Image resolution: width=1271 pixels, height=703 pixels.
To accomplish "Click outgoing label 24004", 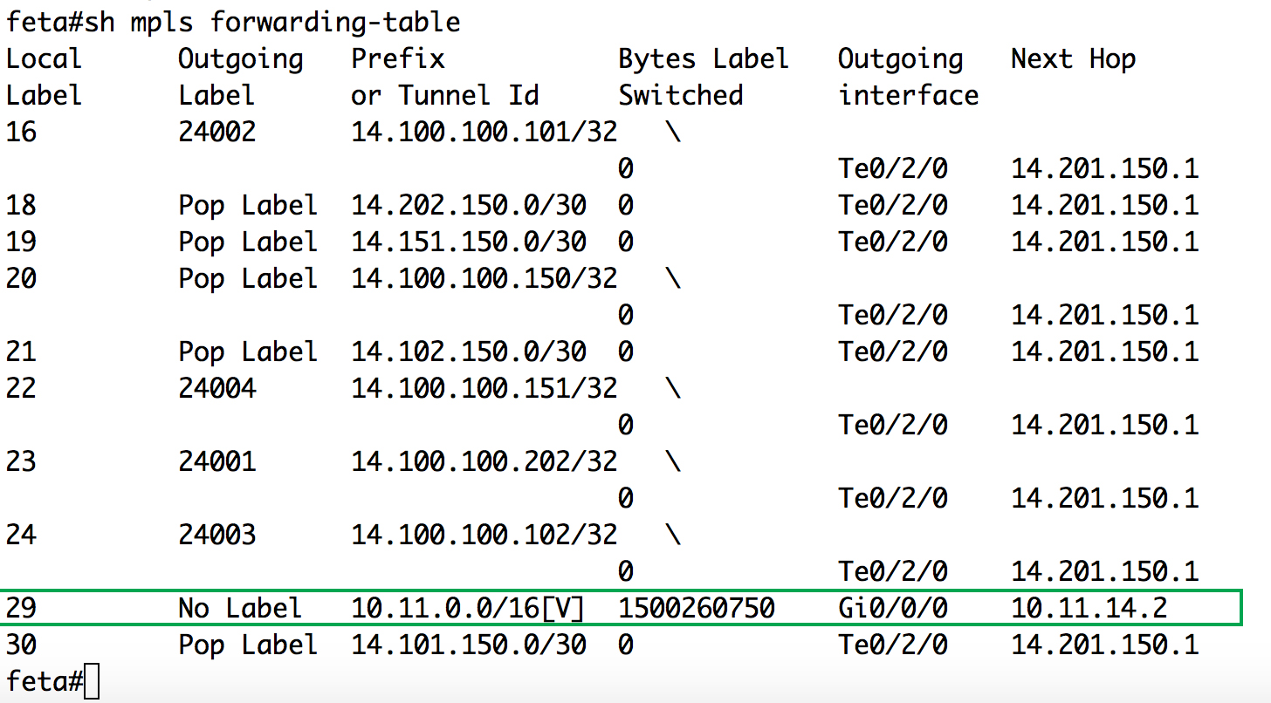I will pos(217,389).
